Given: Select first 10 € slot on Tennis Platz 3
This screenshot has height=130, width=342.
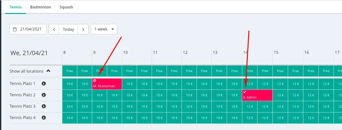Looking at the screenshot, I should pyautogui.click(x=70, y=107).
